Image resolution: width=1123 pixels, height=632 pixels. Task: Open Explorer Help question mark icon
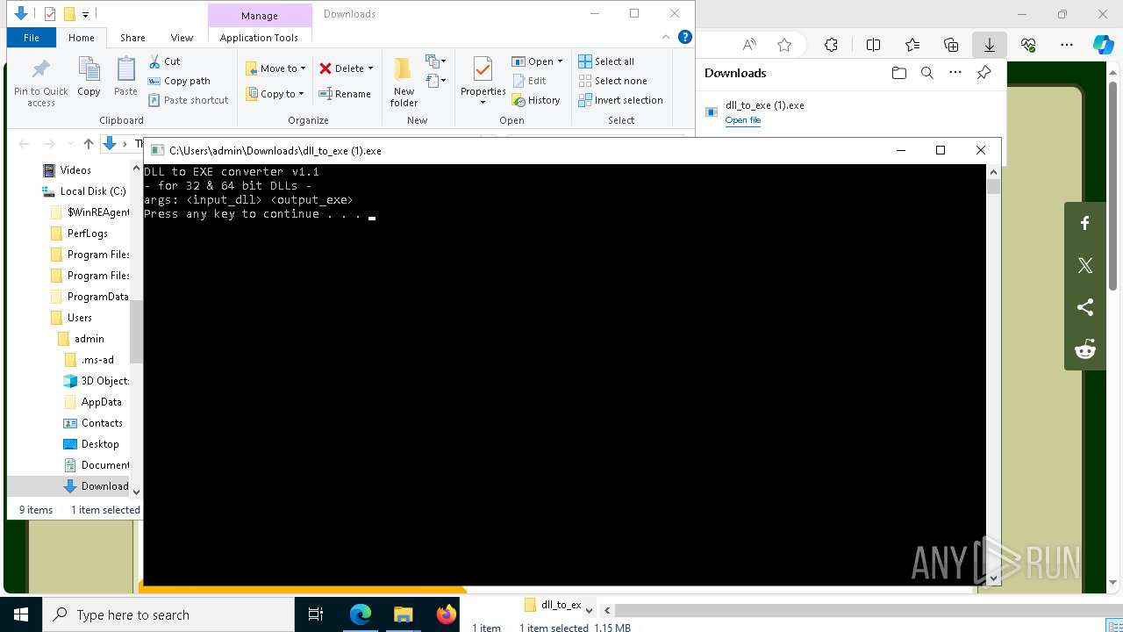(685, 37)
